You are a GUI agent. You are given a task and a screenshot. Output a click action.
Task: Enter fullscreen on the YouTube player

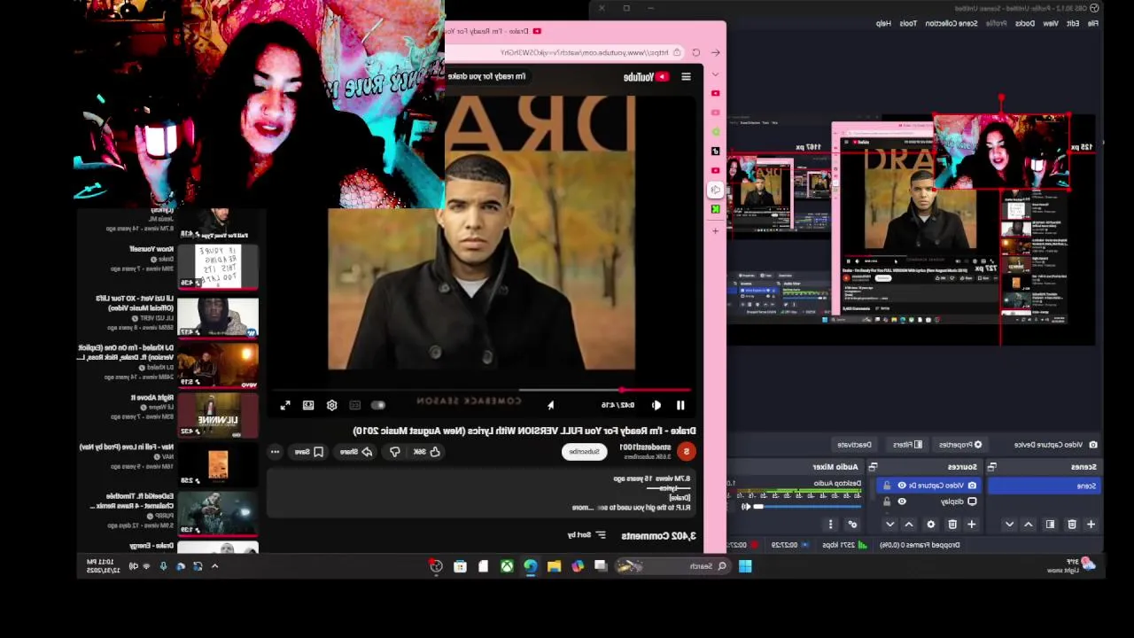tap(285, 405)
